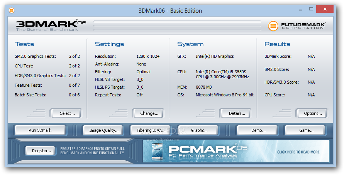Click the Repeat Tests 'Off' value
The height and width of the screenshot is (175, 344).
point(139,95)
